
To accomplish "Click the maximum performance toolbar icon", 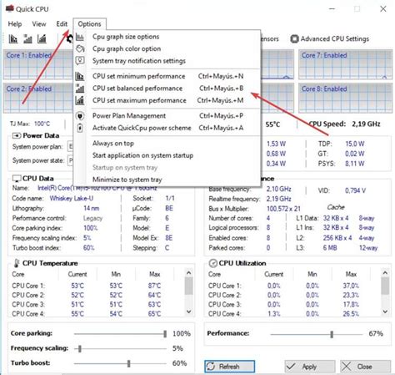I will click(42, 39).
